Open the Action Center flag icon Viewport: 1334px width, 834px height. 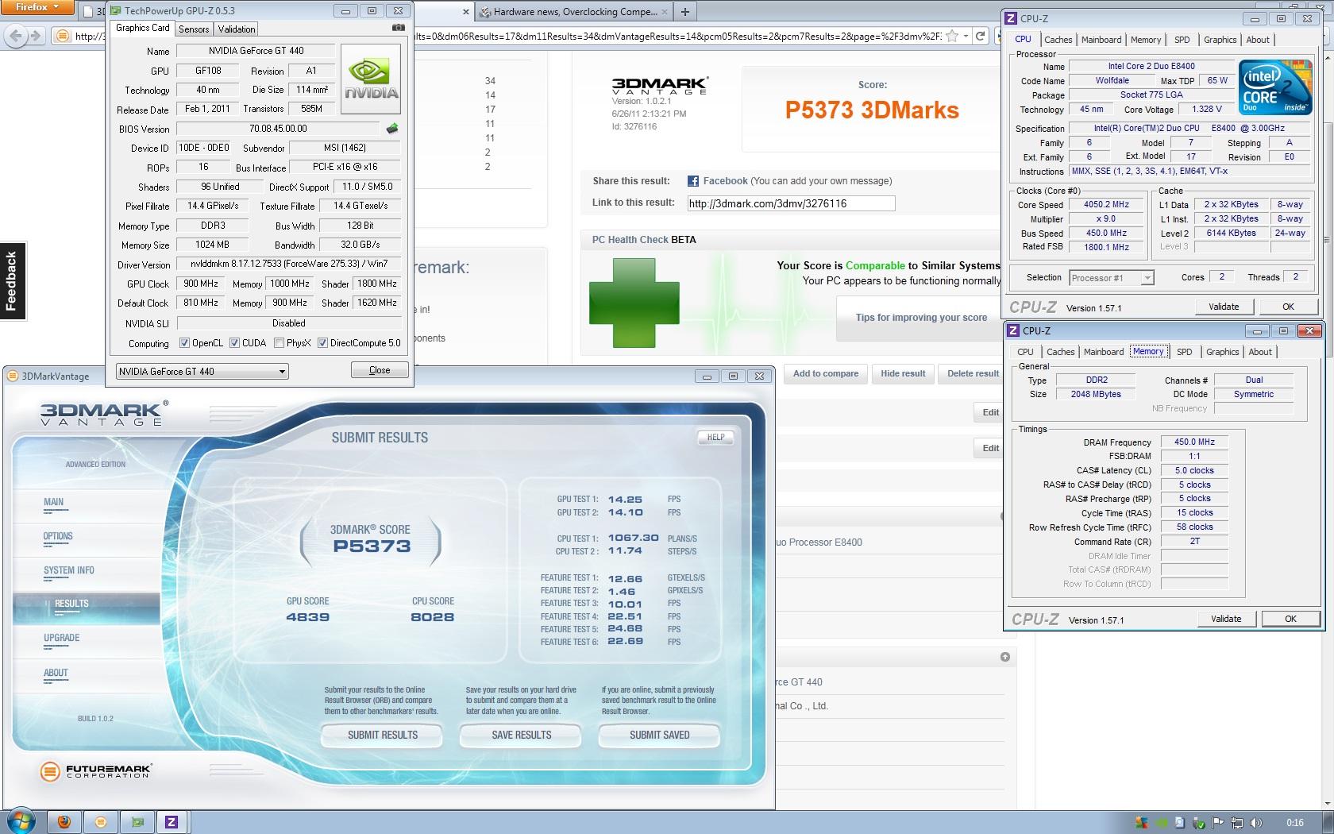(1218, 823)
